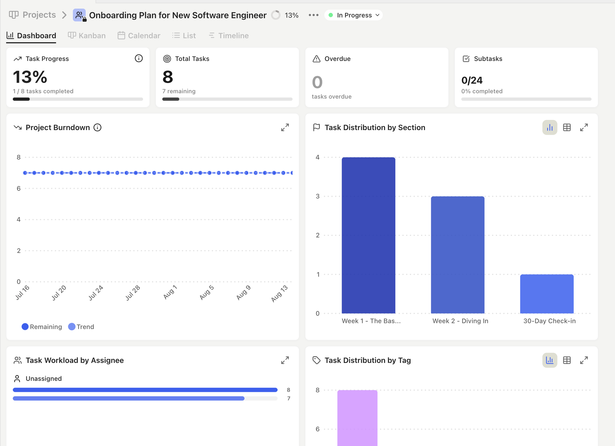Switch Tag distribution to table view
Viewport: 615px width, 446px height.
point(567,360)
